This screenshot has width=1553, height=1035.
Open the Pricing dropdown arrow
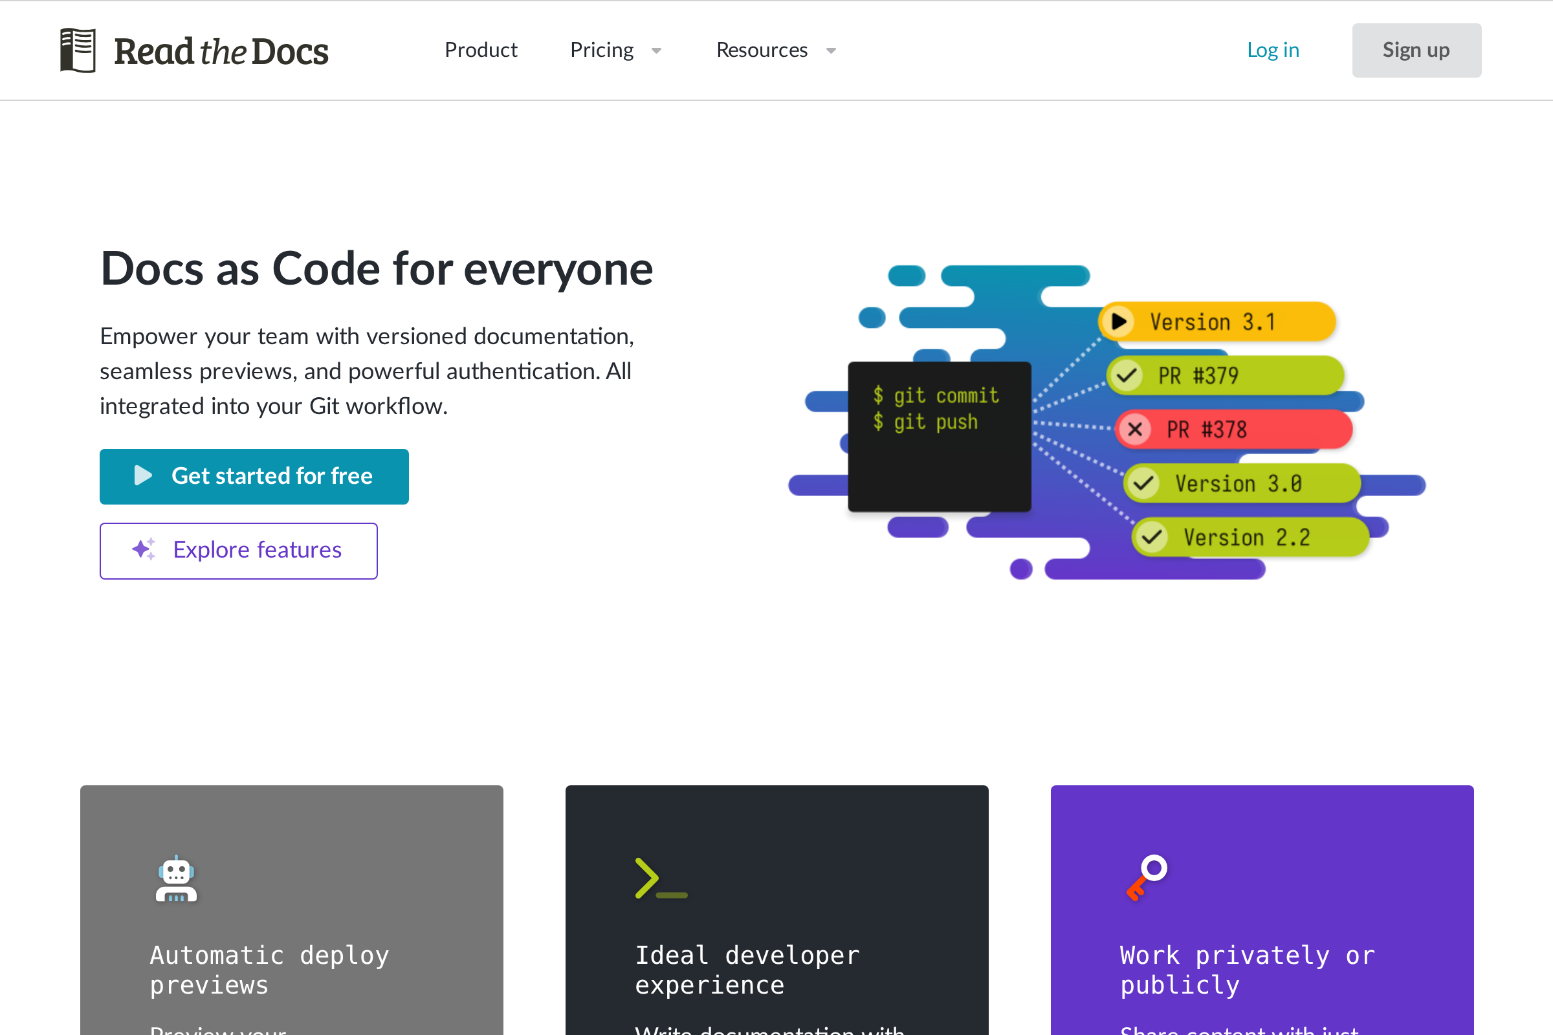point(656,50)
